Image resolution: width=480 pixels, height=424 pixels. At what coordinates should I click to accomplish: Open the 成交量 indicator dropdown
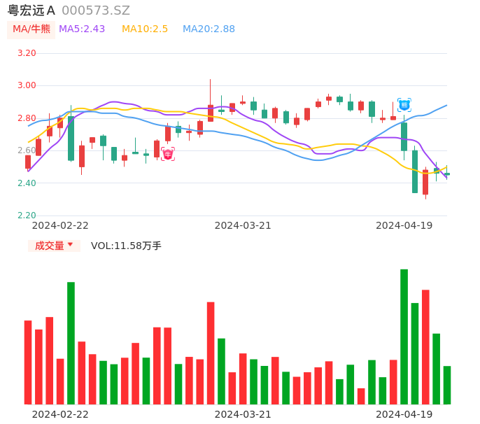click(54, 246)
